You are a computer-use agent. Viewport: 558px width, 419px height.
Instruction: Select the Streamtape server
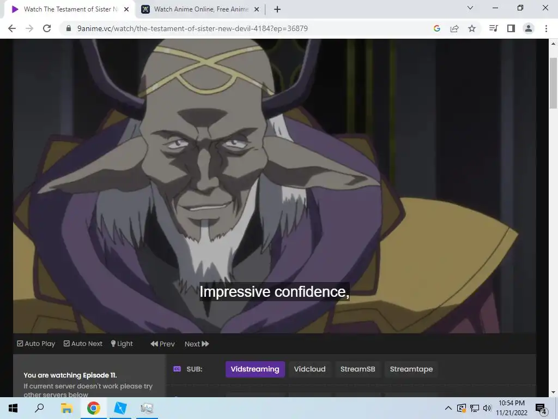coord(411,369)
